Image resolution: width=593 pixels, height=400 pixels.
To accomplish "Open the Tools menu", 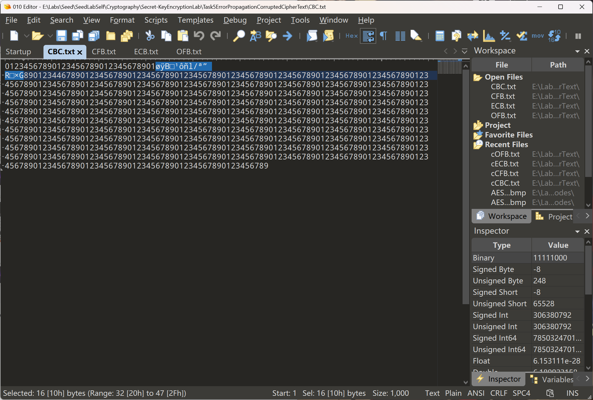I will coord(300,20).
